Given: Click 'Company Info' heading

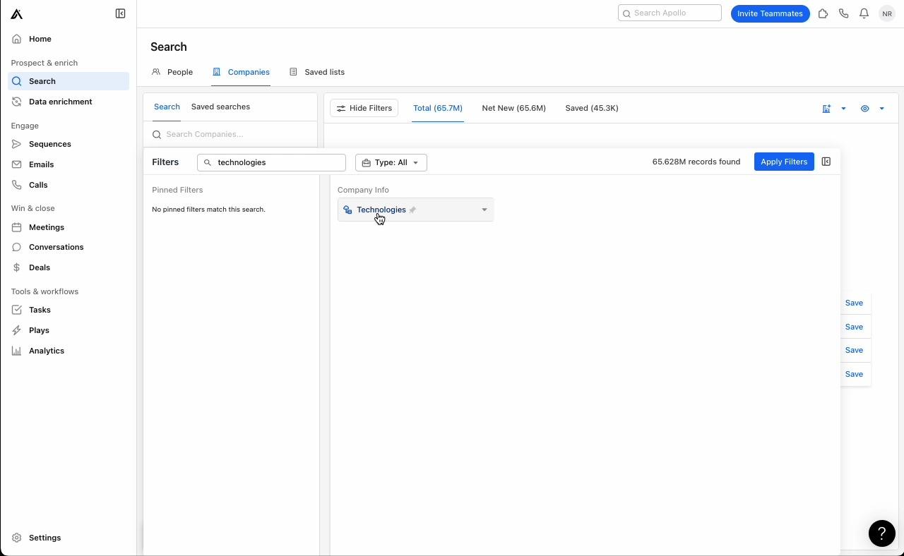Looking at the screenshot, I should (x=363, y=190).
